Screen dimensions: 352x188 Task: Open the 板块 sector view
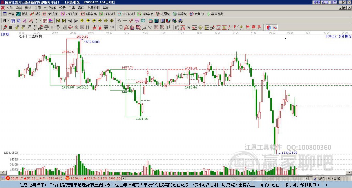[x=22, y=14]
